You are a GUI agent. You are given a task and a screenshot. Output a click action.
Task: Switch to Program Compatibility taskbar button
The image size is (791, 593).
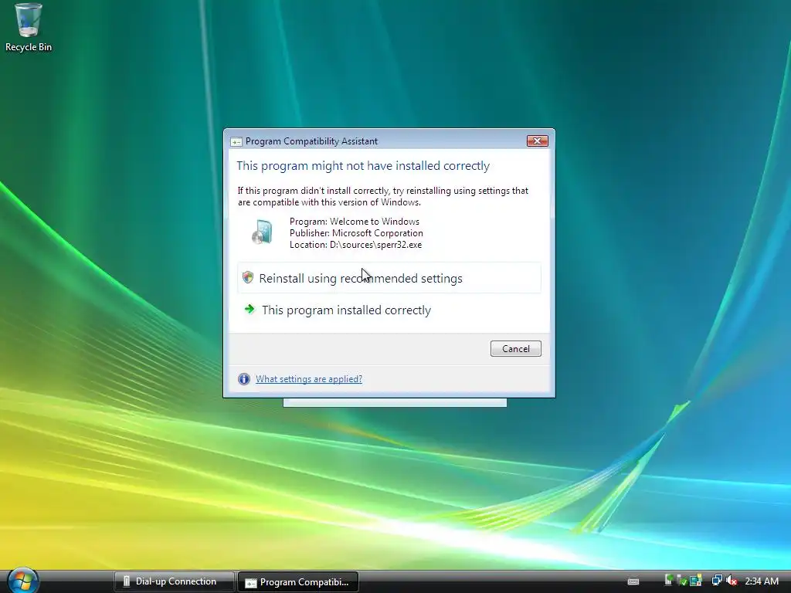298,582
